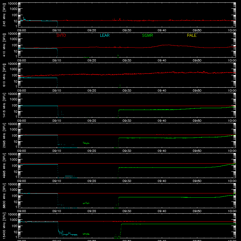
Task: Click 09:00 time label under 2695 MHz panel
Action: (x=21, y=151)
